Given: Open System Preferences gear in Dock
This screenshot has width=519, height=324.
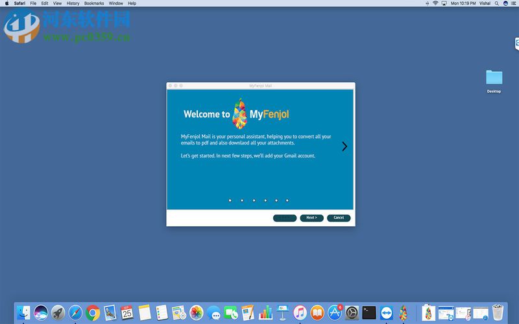Looking at the screenshot, I should [x=352, y=312].
